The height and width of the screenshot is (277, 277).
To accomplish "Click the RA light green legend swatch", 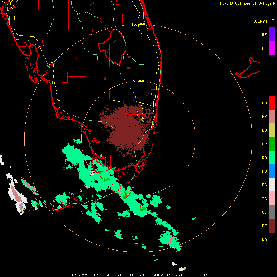I will click(x=272, y=158).
